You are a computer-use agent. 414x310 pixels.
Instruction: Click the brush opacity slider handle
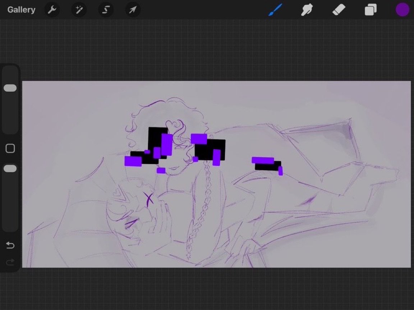(x=10, y=169)
